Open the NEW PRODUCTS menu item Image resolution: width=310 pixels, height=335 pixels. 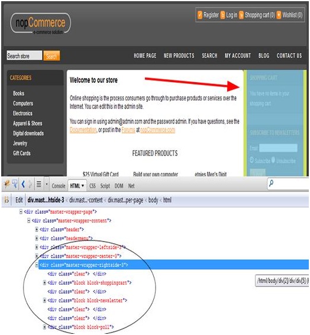click(x=179, y=56)
